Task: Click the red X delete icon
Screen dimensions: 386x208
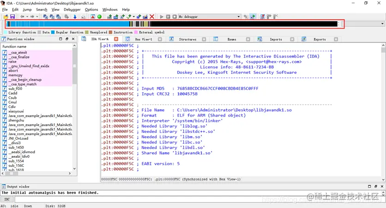Action: pyautogui.click(x=152, y=17)
